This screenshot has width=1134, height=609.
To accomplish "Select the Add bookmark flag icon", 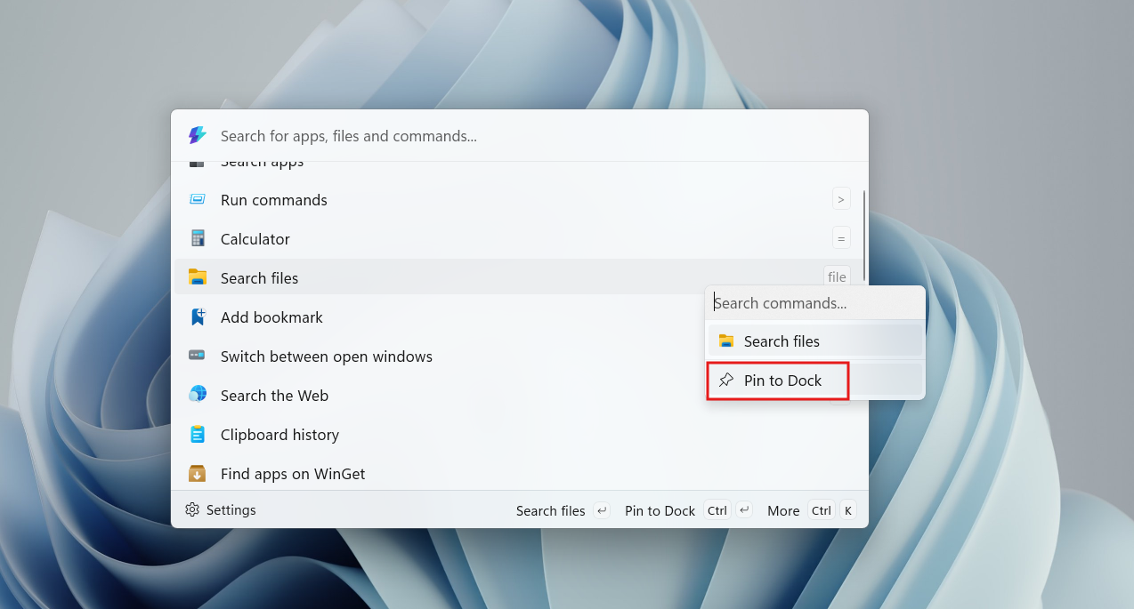I will pos(197,317).
